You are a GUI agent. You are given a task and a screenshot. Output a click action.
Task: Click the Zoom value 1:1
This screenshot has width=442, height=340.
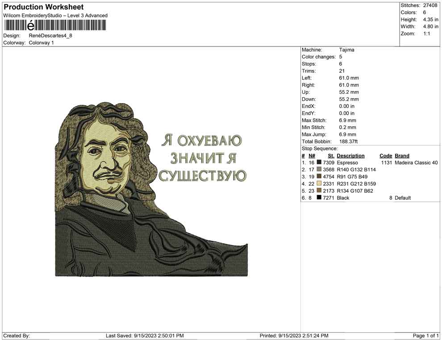pos(426,33)
